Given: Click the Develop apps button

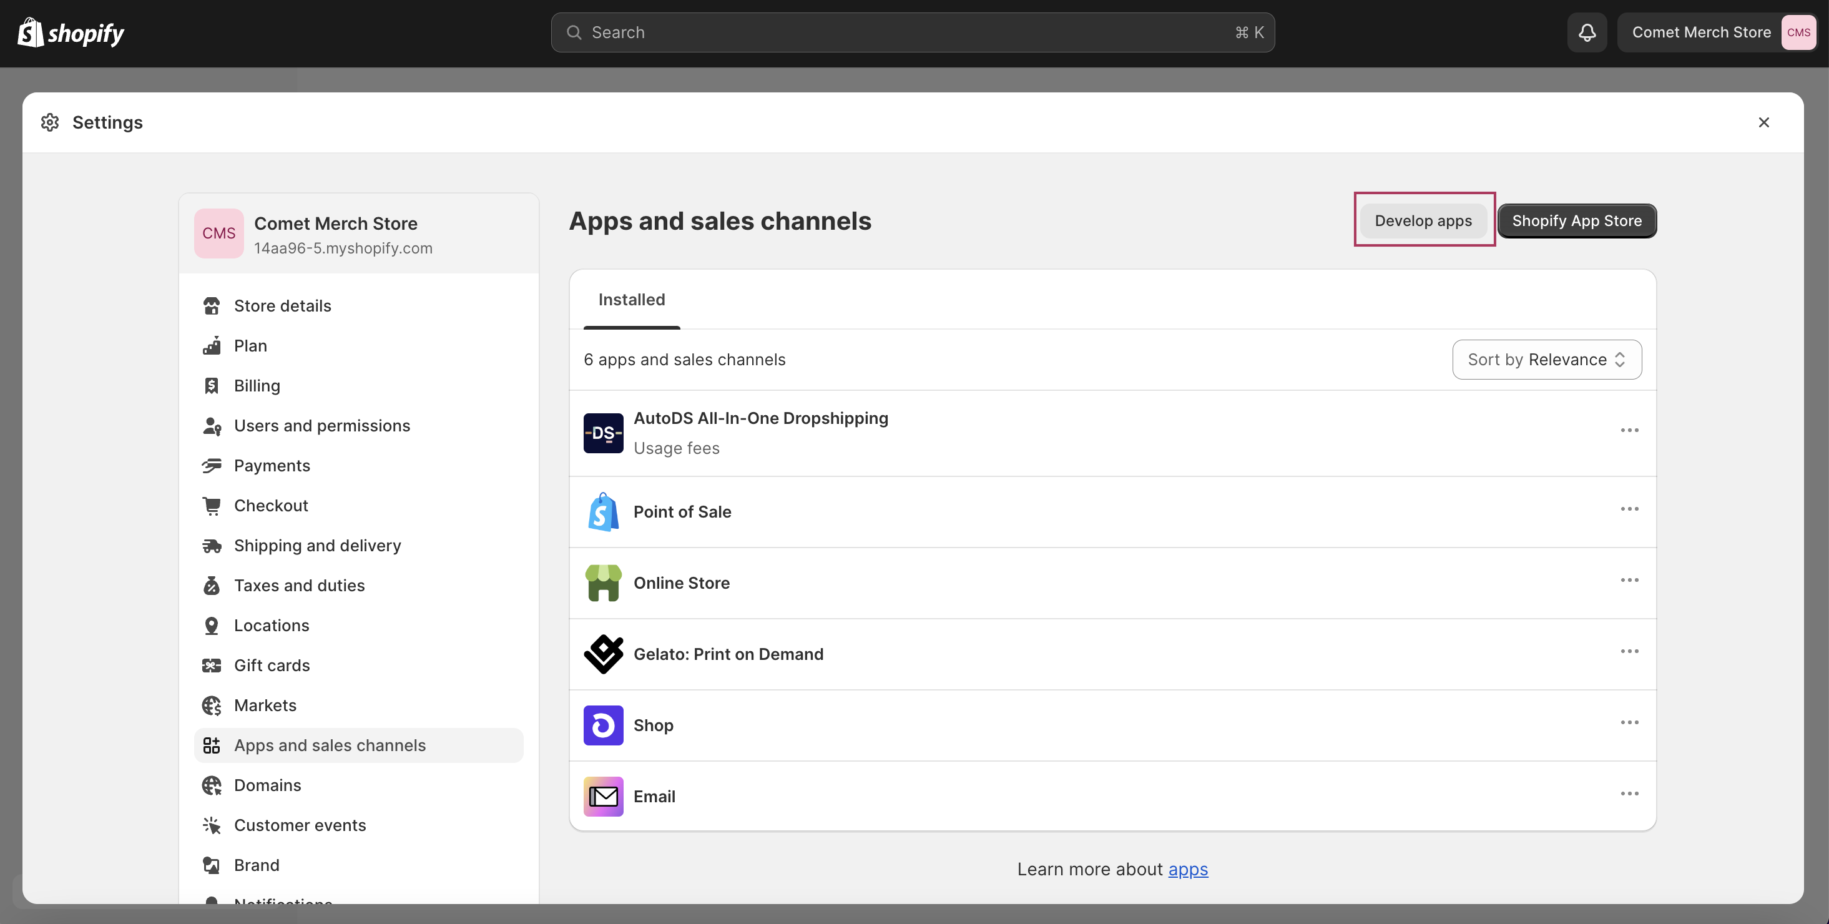Looking at the screenshot, I should (1423, 221).
